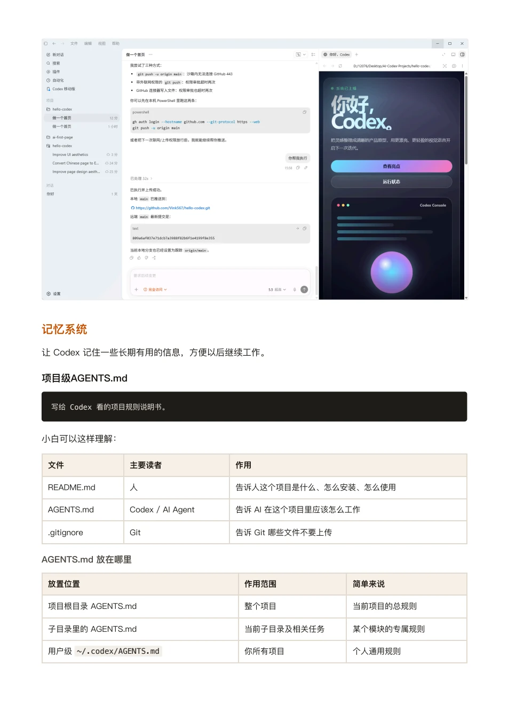The height and width of the screenshot is (720, 508).
Task: Click the back arrow in the Codex title bar
Action: (54, 43)
